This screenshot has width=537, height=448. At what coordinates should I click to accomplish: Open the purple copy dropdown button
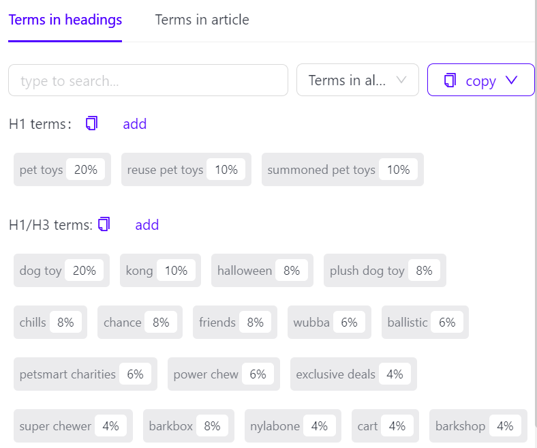(480, 80)
